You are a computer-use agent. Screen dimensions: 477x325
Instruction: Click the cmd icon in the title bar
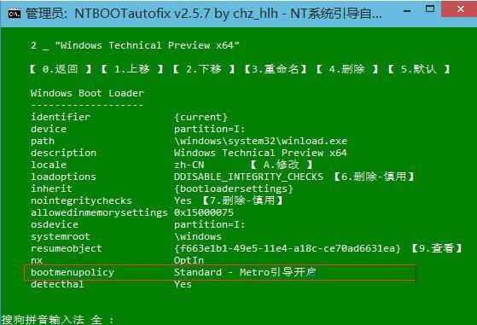[x=15, y=14]
